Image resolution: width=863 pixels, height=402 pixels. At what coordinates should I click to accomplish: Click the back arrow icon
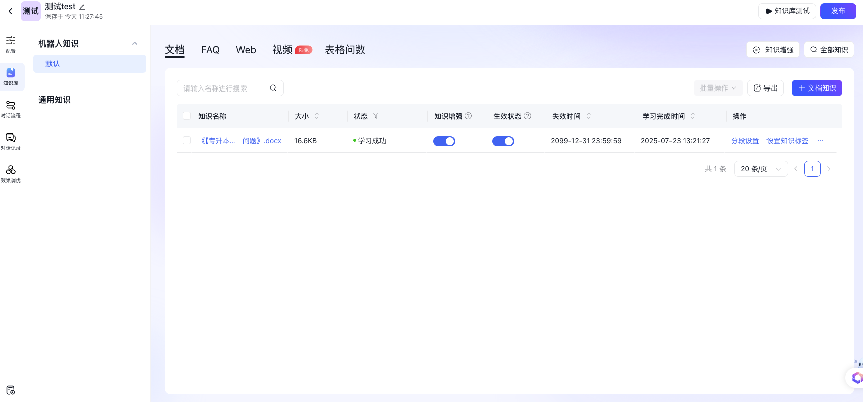[10, 11]
